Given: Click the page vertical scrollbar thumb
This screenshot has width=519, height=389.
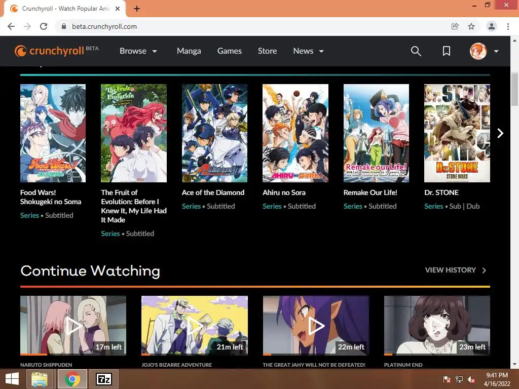Looking at the screenshot, I should [x=514, y=89].
